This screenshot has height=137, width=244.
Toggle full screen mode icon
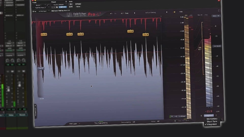click(x=219, y=11)
